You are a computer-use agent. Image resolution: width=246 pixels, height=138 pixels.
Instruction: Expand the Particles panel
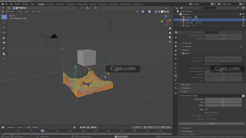(186, 50)
